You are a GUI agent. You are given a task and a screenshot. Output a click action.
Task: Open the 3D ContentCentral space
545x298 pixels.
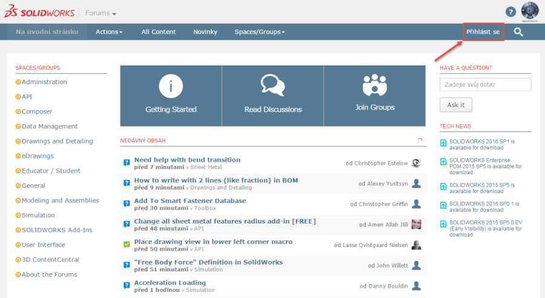50,260
